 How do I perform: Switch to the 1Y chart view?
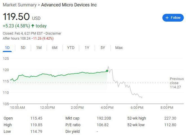point(87,48)
